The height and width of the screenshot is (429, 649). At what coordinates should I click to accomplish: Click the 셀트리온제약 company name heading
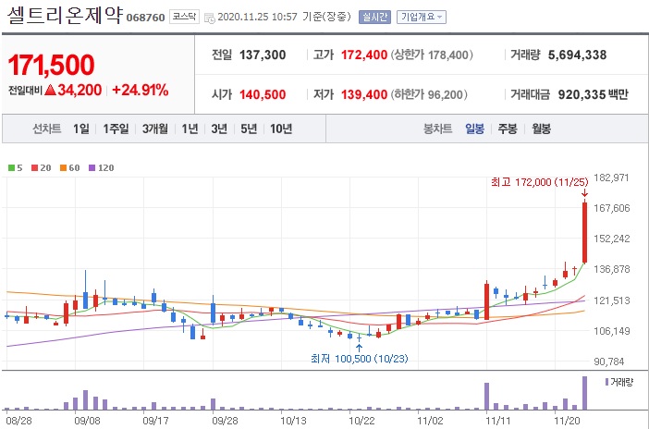(x=65, y=16)
